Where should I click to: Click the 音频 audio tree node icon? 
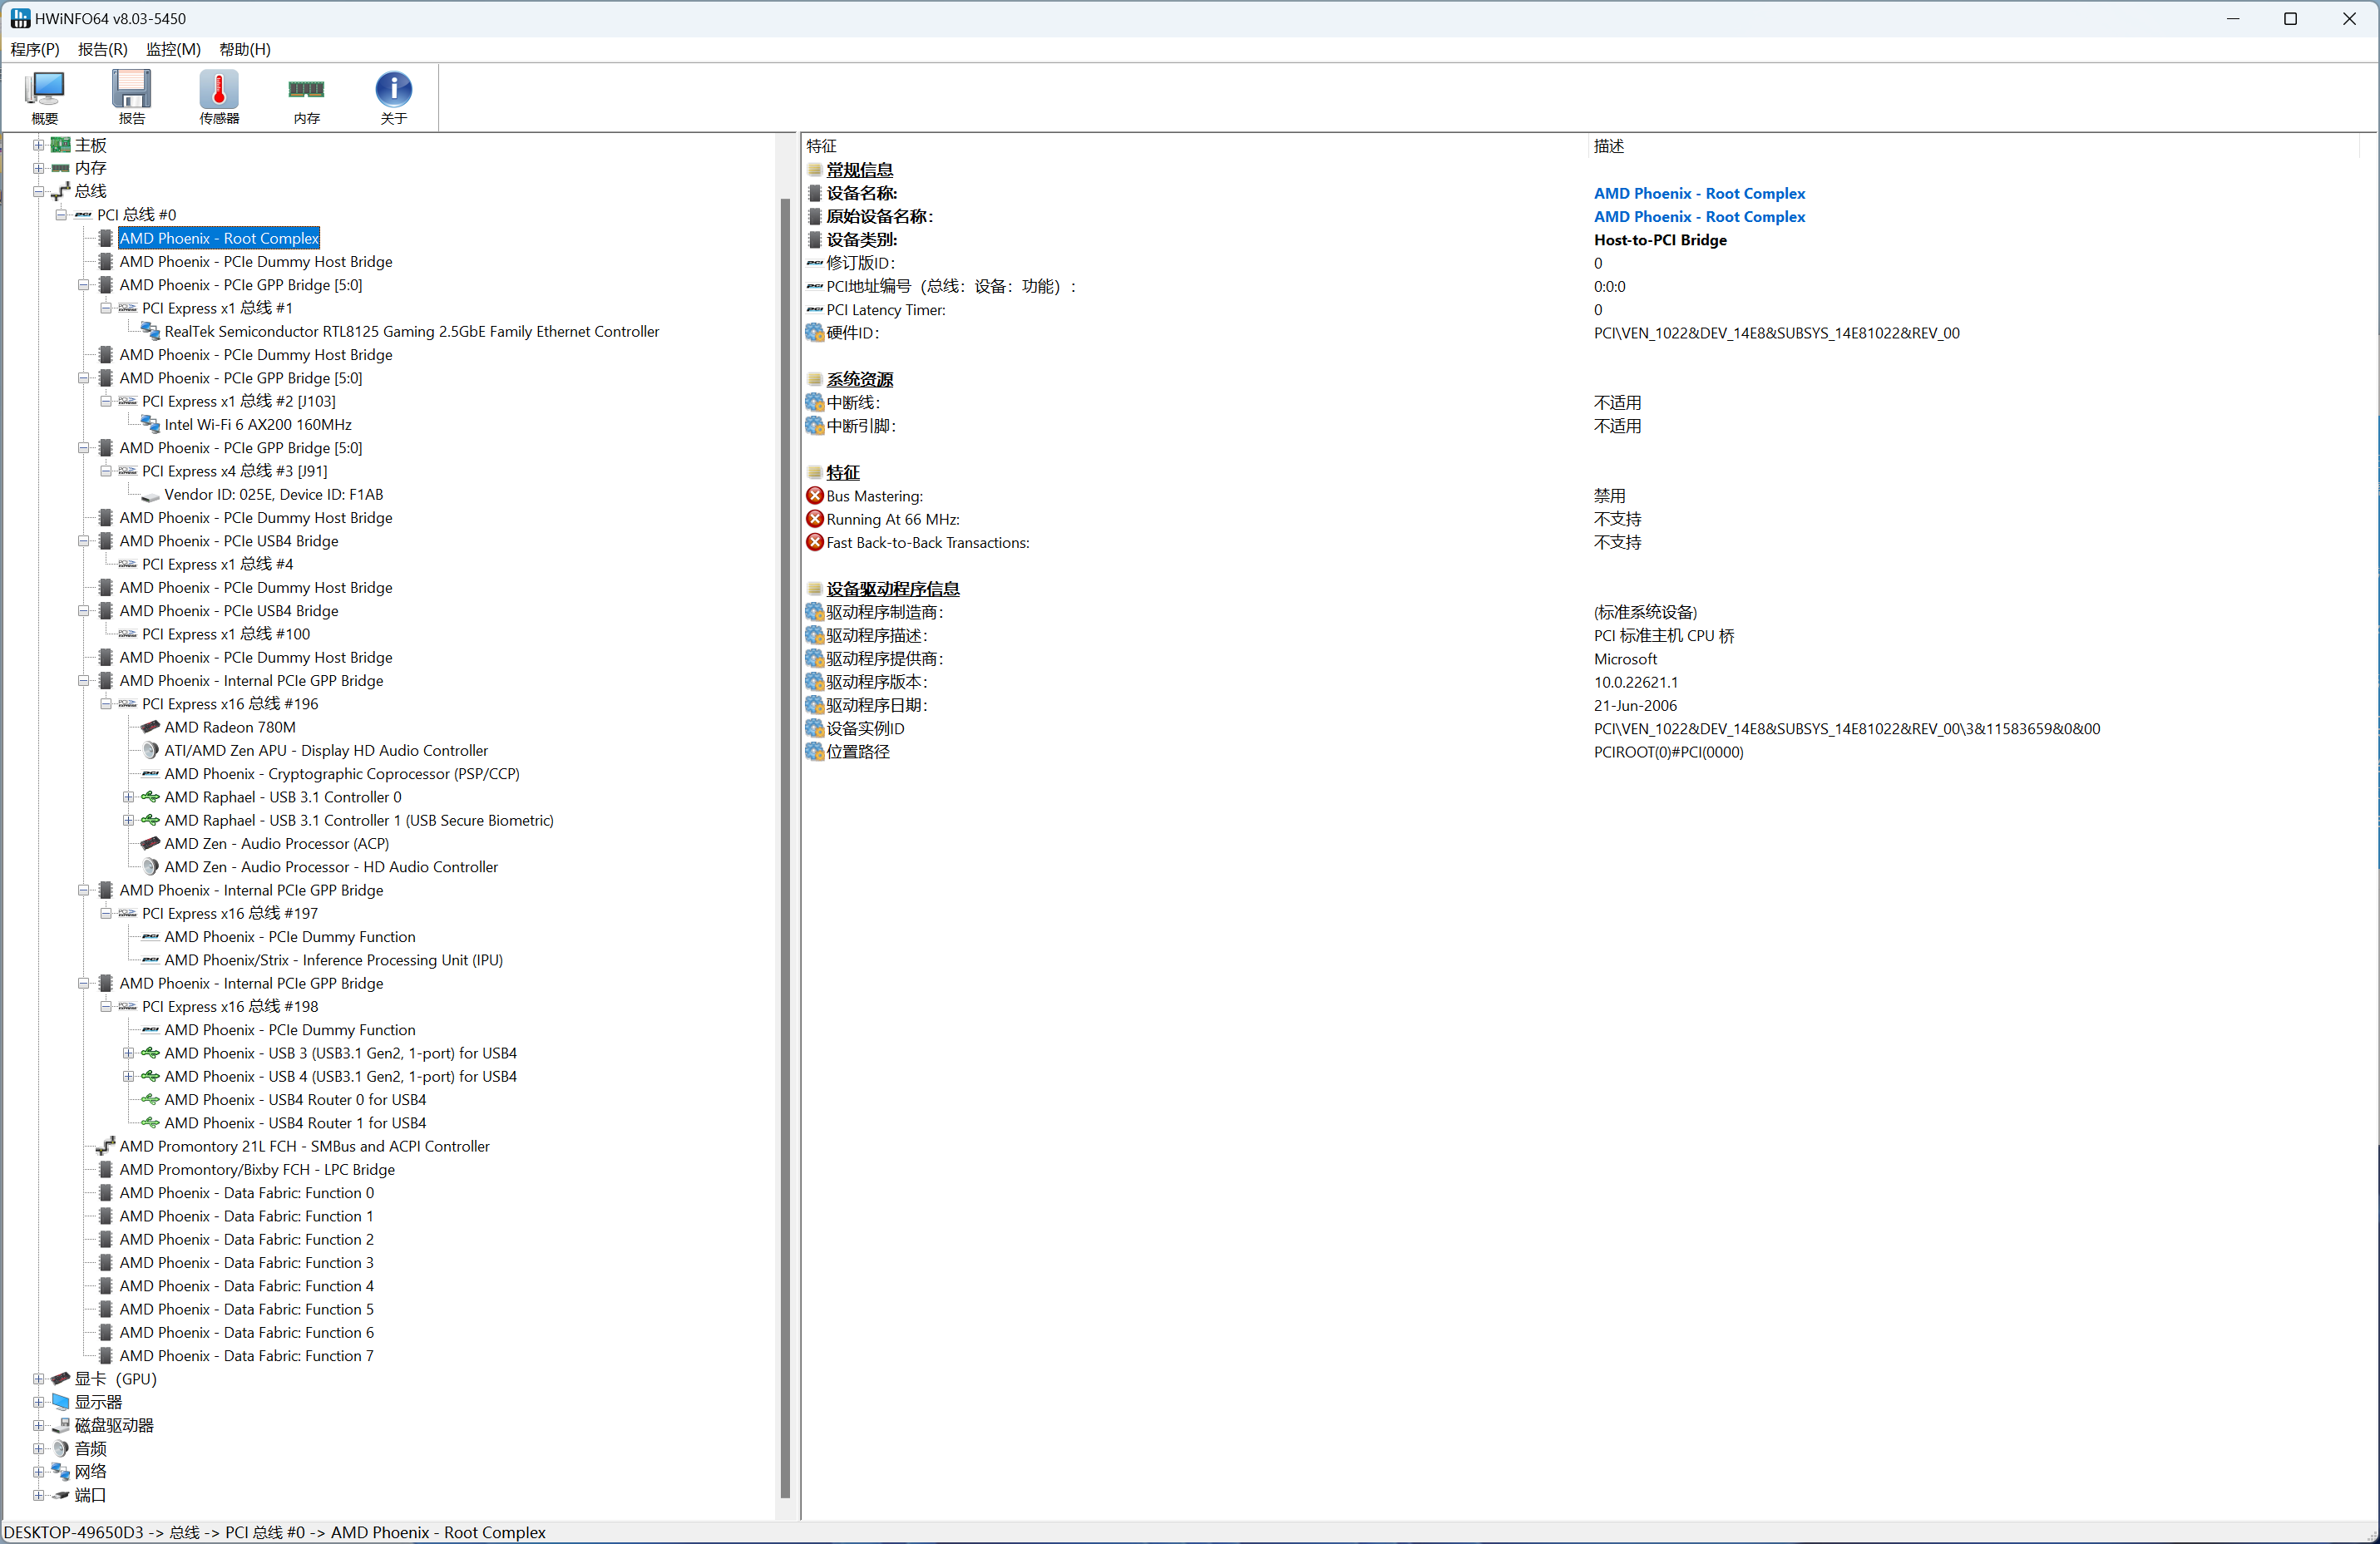61,1448
